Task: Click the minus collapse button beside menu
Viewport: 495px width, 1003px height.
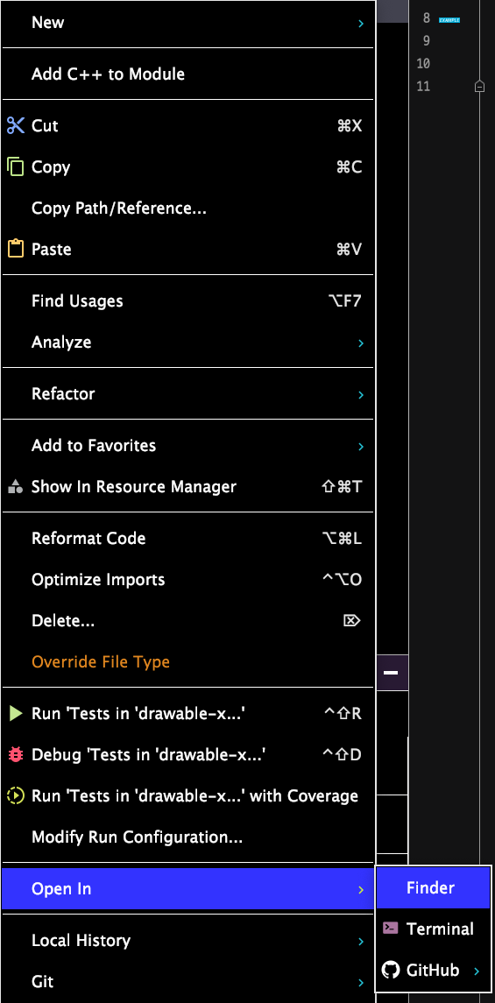Action: [x=391, y=673]
